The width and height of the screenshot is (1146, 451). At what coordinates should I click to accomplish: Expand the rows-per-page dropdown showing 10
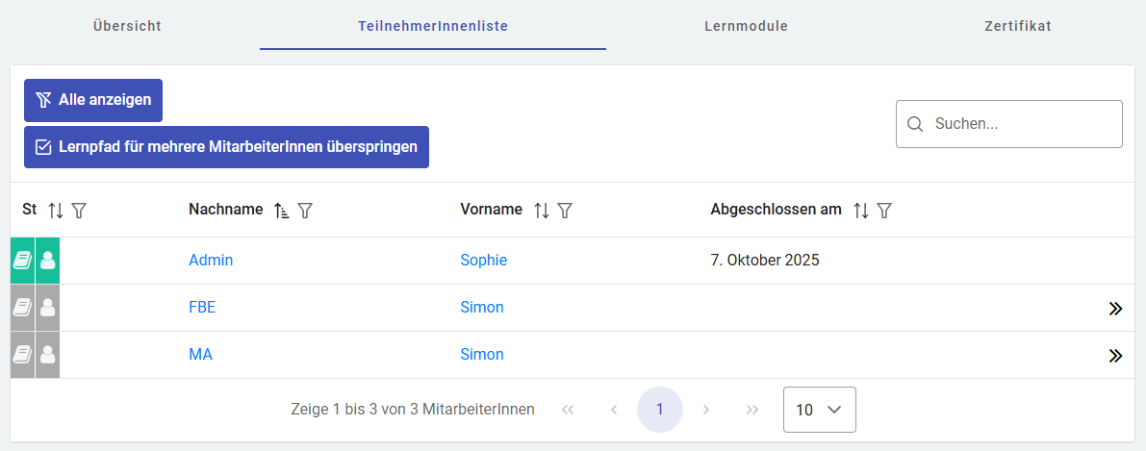tap(820, 410)
